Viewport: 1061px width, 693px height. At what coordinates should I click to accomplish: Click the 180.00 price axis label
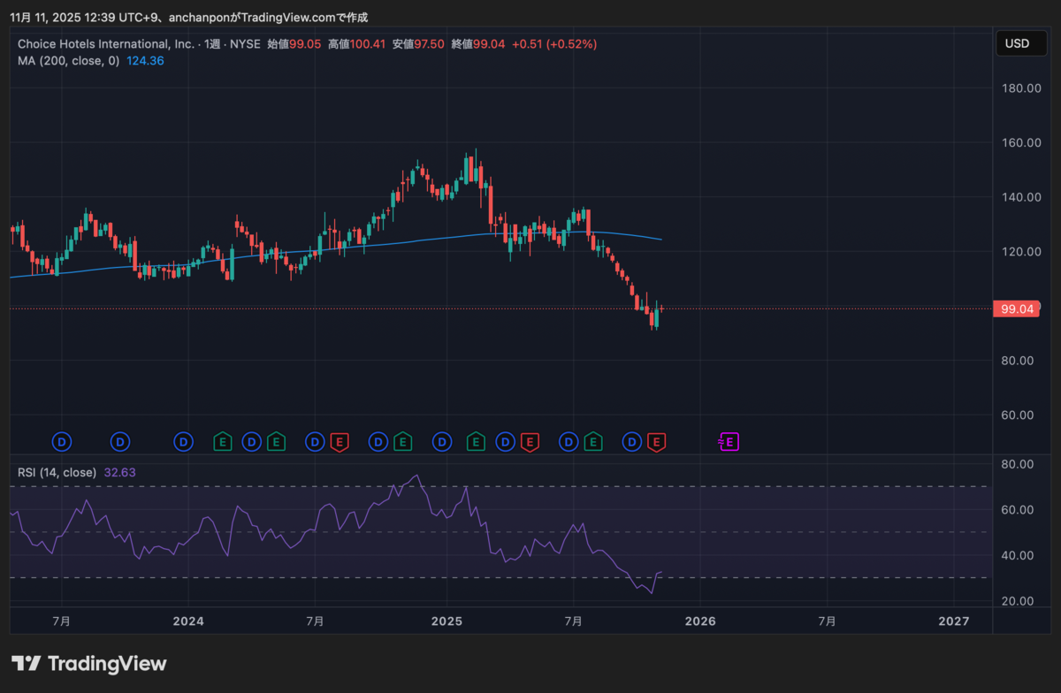coord(1019,88)
